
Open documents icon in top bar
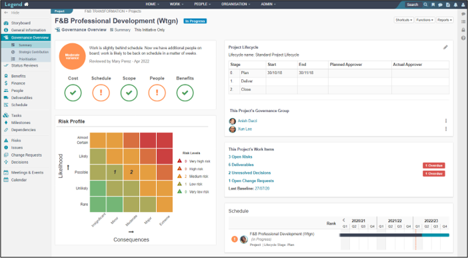(x=448, y=5)
